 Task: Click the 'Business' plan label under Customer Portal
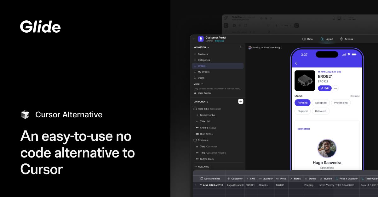[220, 41]
